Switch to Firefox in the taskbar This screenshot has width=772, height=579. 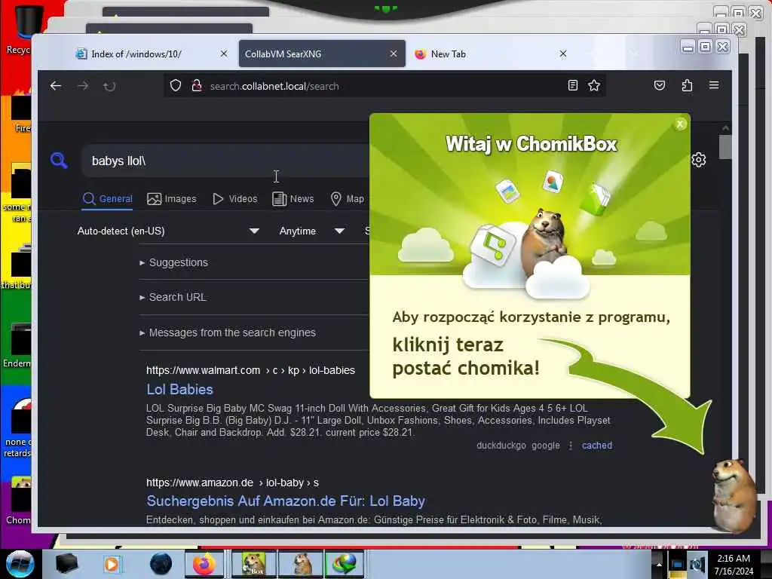click(x=204, y=564)
